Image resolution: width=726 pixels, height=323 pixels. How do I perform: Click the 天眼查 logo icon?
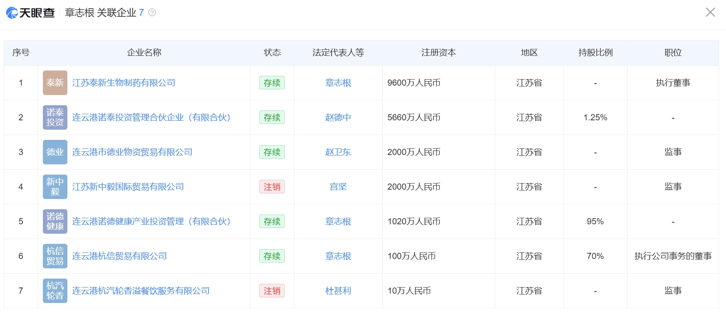pos(12,13)
